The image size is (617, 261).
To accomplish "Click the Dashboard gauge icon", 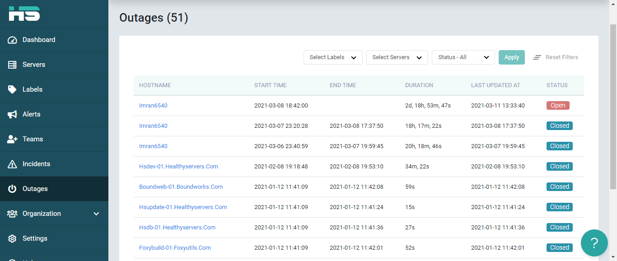I will coord(12,40).
